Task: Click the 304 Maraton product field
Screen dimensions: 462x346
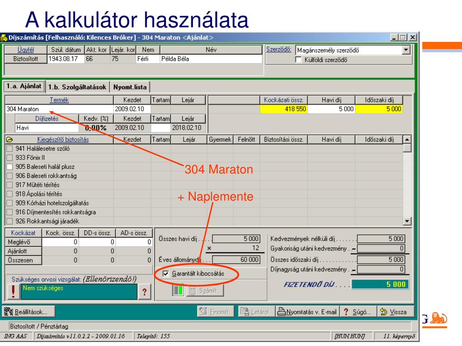Action: click(59, 109)
